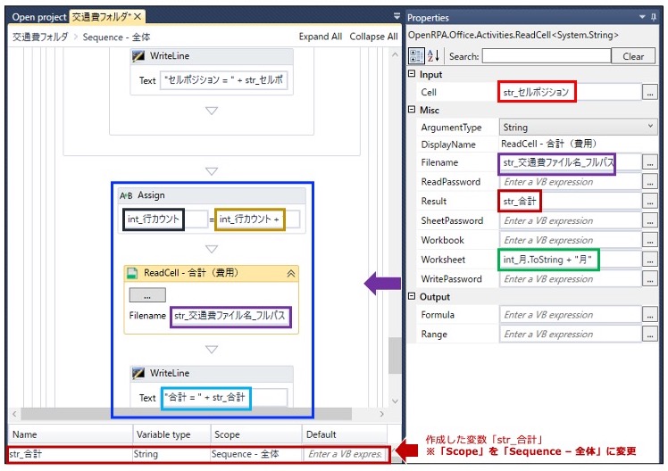
Task: Select the ReadCell activity icon
Action: tap(132, 273)
